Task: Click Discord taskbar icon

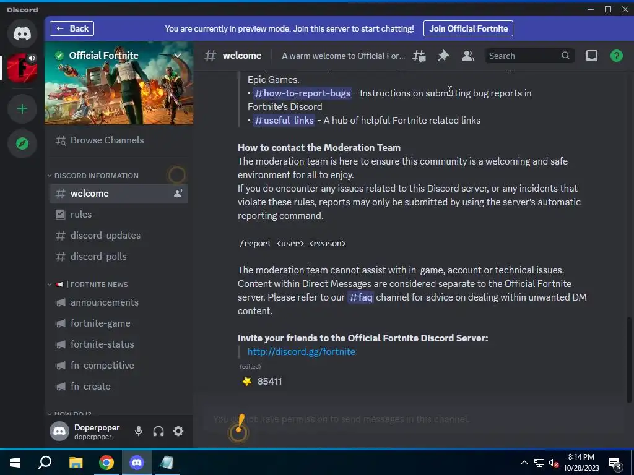Action: pyautogui.click(x=137, y=463)
